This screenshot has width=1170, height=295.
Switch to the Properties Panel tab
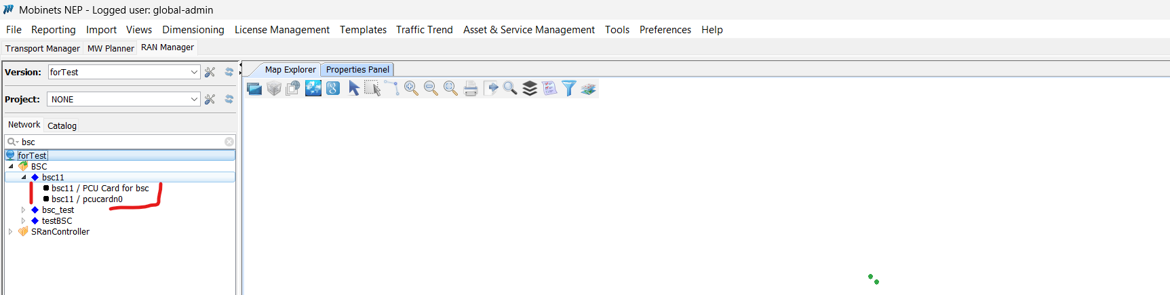pyautogui.click(x=357, y=69)
